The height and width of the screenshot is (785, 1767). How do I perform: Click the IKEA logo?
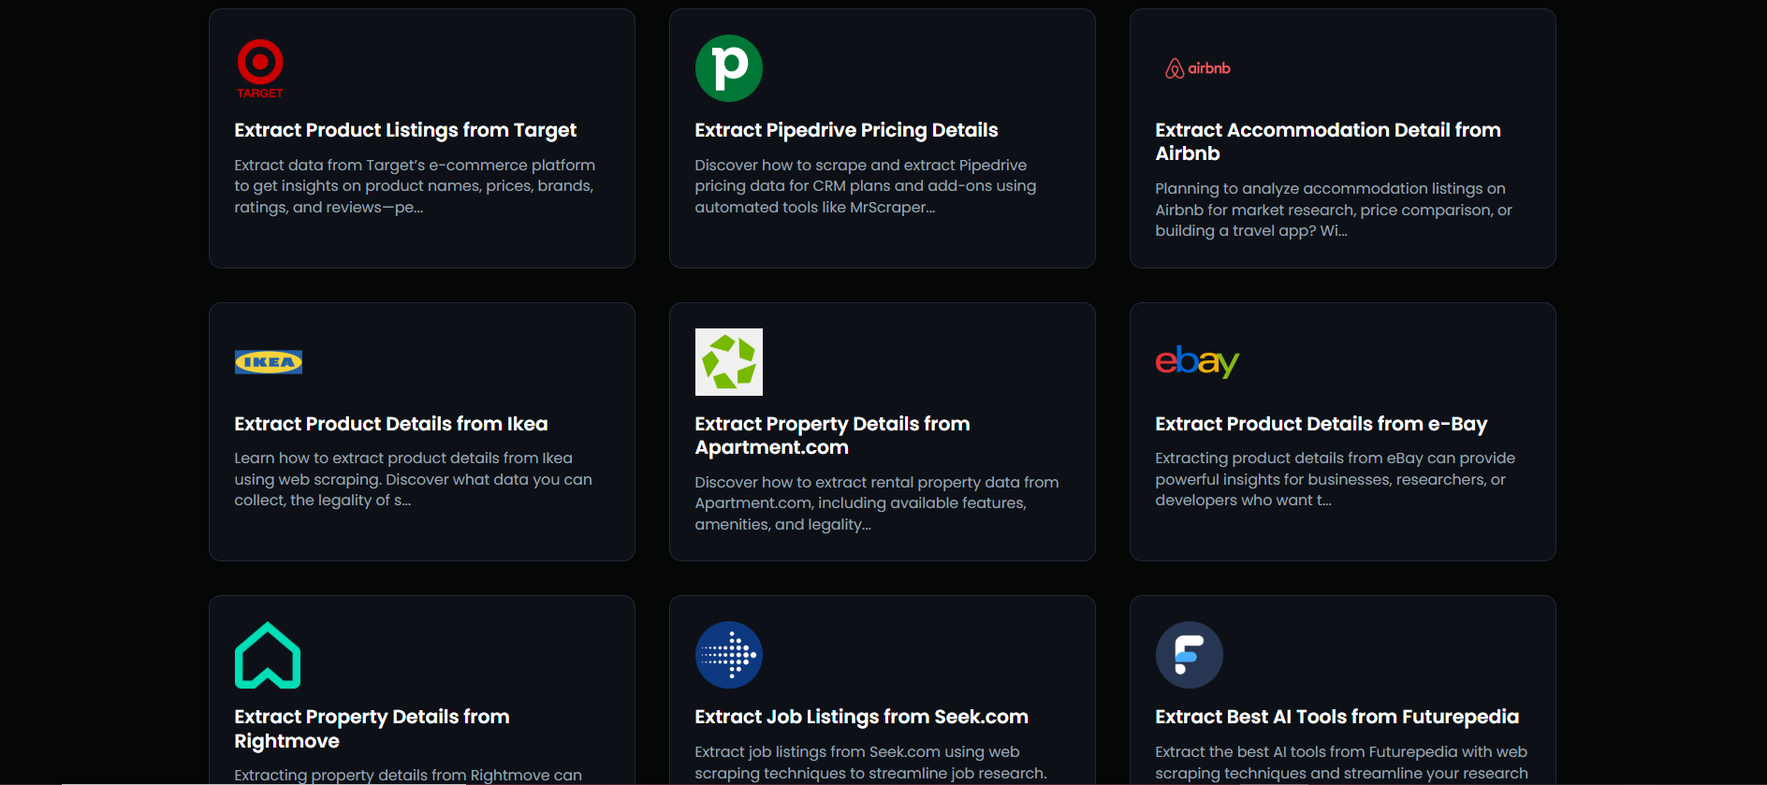[x=268, y=362]
